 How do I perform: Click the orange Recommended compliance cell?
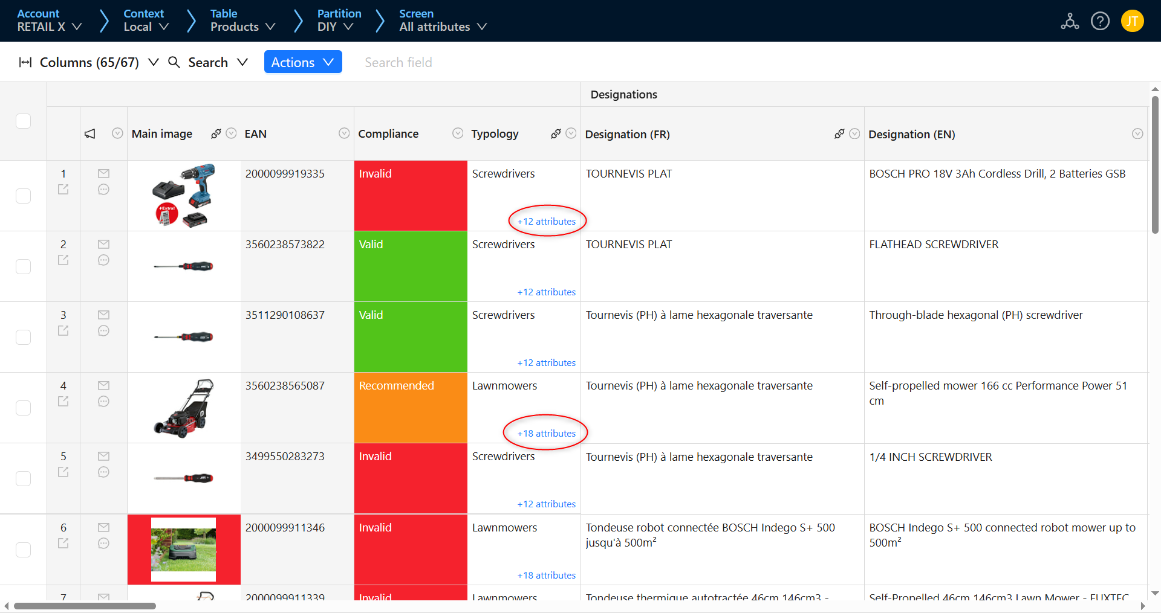tap(411, 408)
